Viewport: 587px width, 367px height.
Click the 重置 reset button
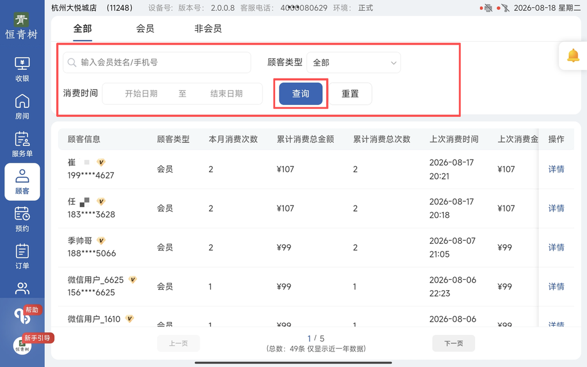350,93
